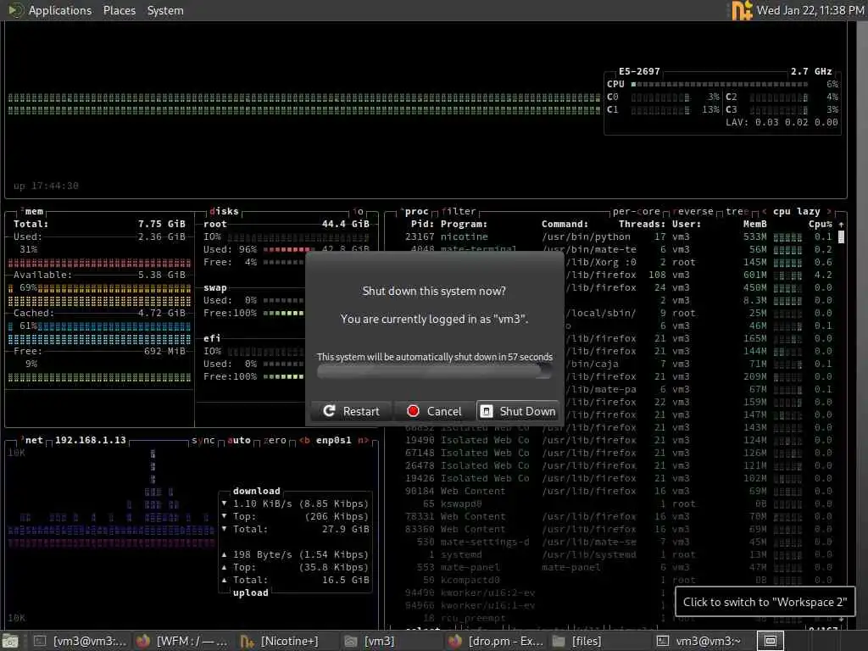Click the clock showing Wed Jan 22
Viewport: 868px width, 651px height.
click(x=810, y=10)
